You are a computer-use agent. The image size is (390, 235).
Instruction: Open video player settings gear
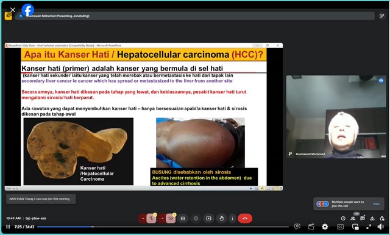click(x=325, y=226)
